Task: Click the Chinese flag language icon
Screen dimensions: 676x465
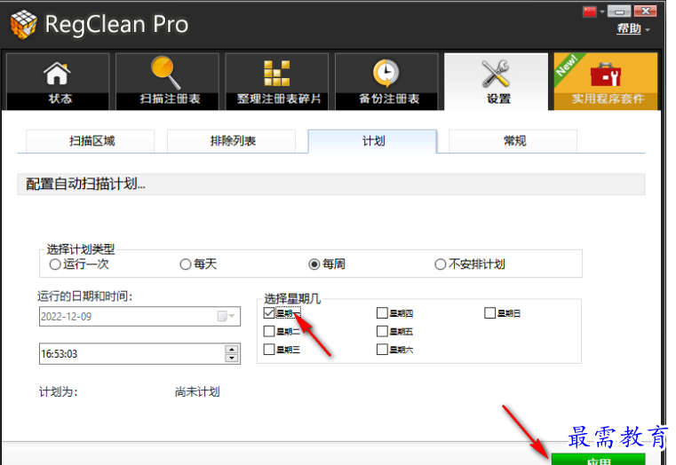Action: [589, 12]
